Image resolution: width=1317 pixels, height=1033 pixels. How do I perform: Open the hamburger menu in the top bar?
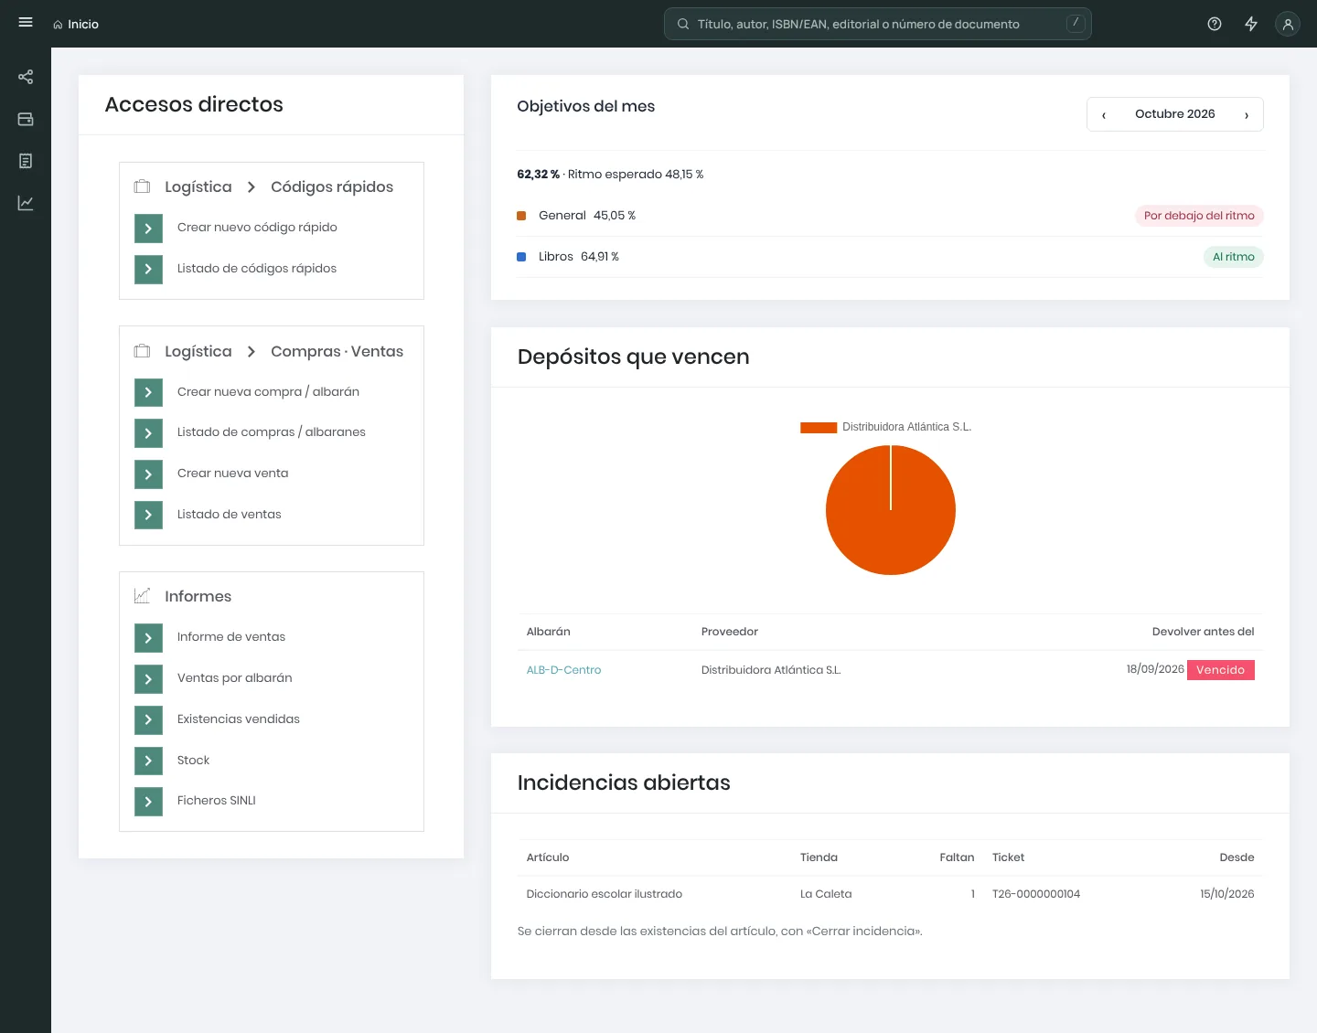click(x=26, y=23)
